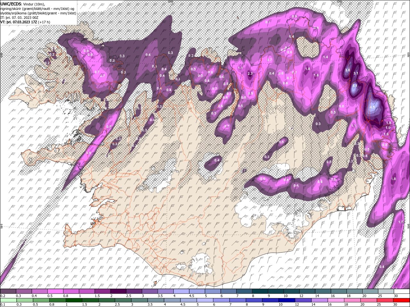Click the '(+17 h)' forecast offset text

pyautogui.click(x=44, y=22)
